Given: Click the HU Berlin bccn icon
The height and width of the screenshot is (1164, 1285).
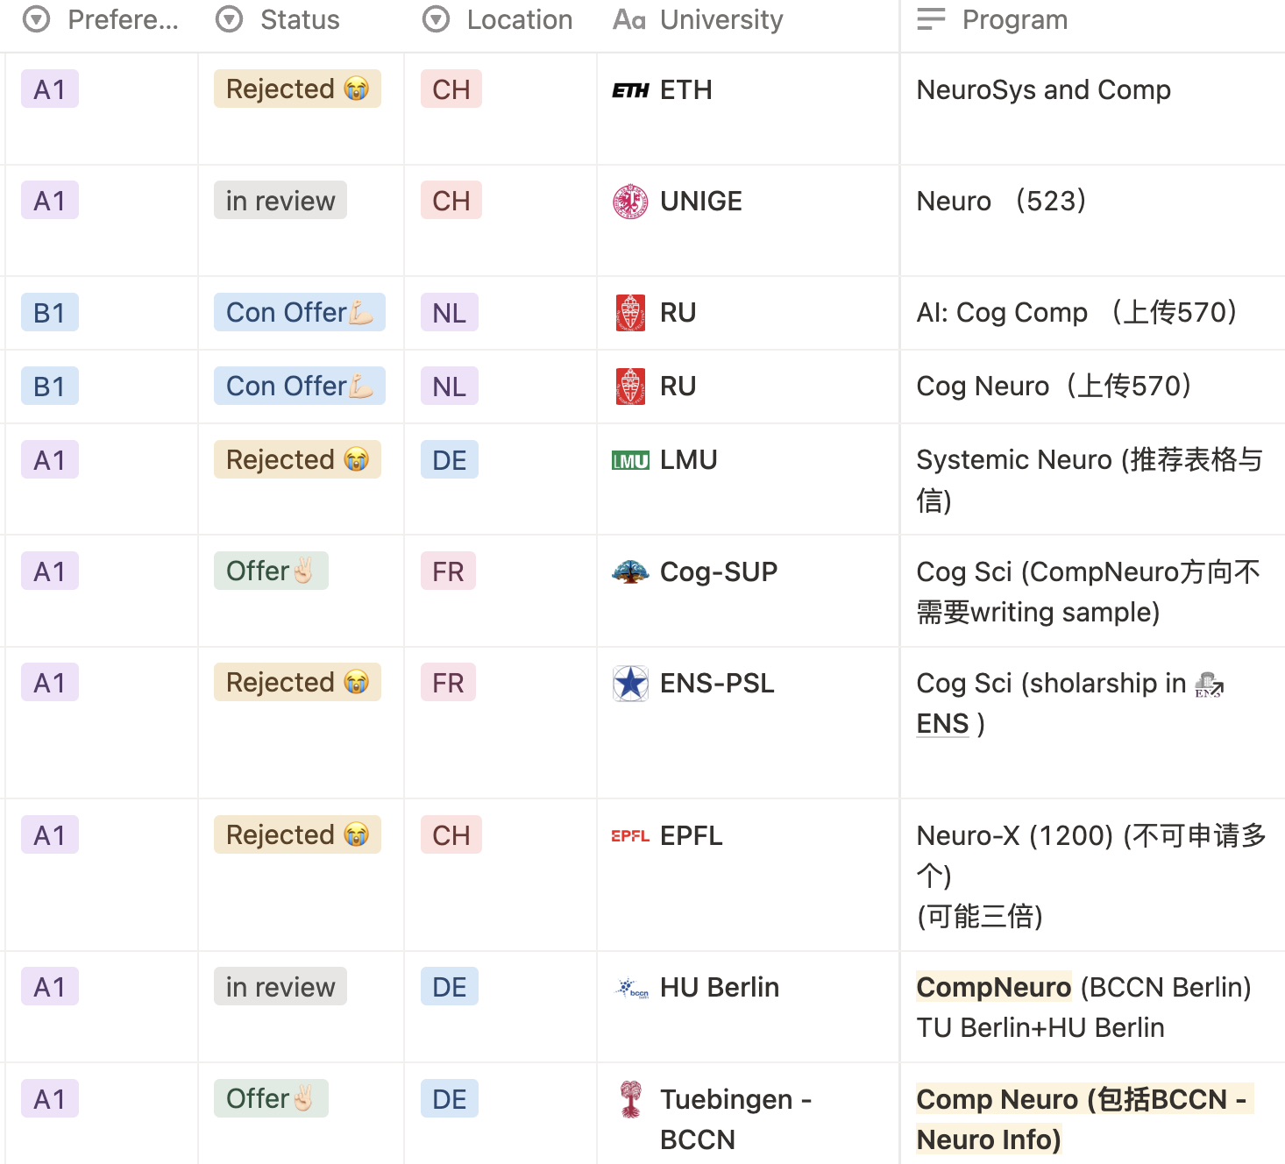Looking at the screenshot, I should click(x=631, y=989).
